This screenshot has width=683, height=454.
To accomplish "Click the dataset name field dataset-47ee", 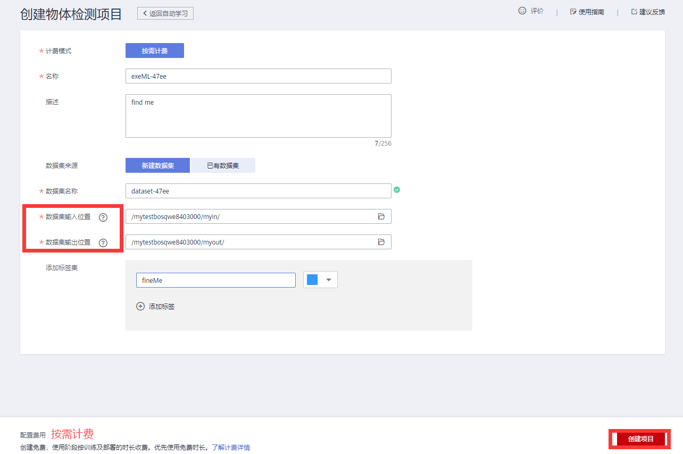I will pos(258,191).
